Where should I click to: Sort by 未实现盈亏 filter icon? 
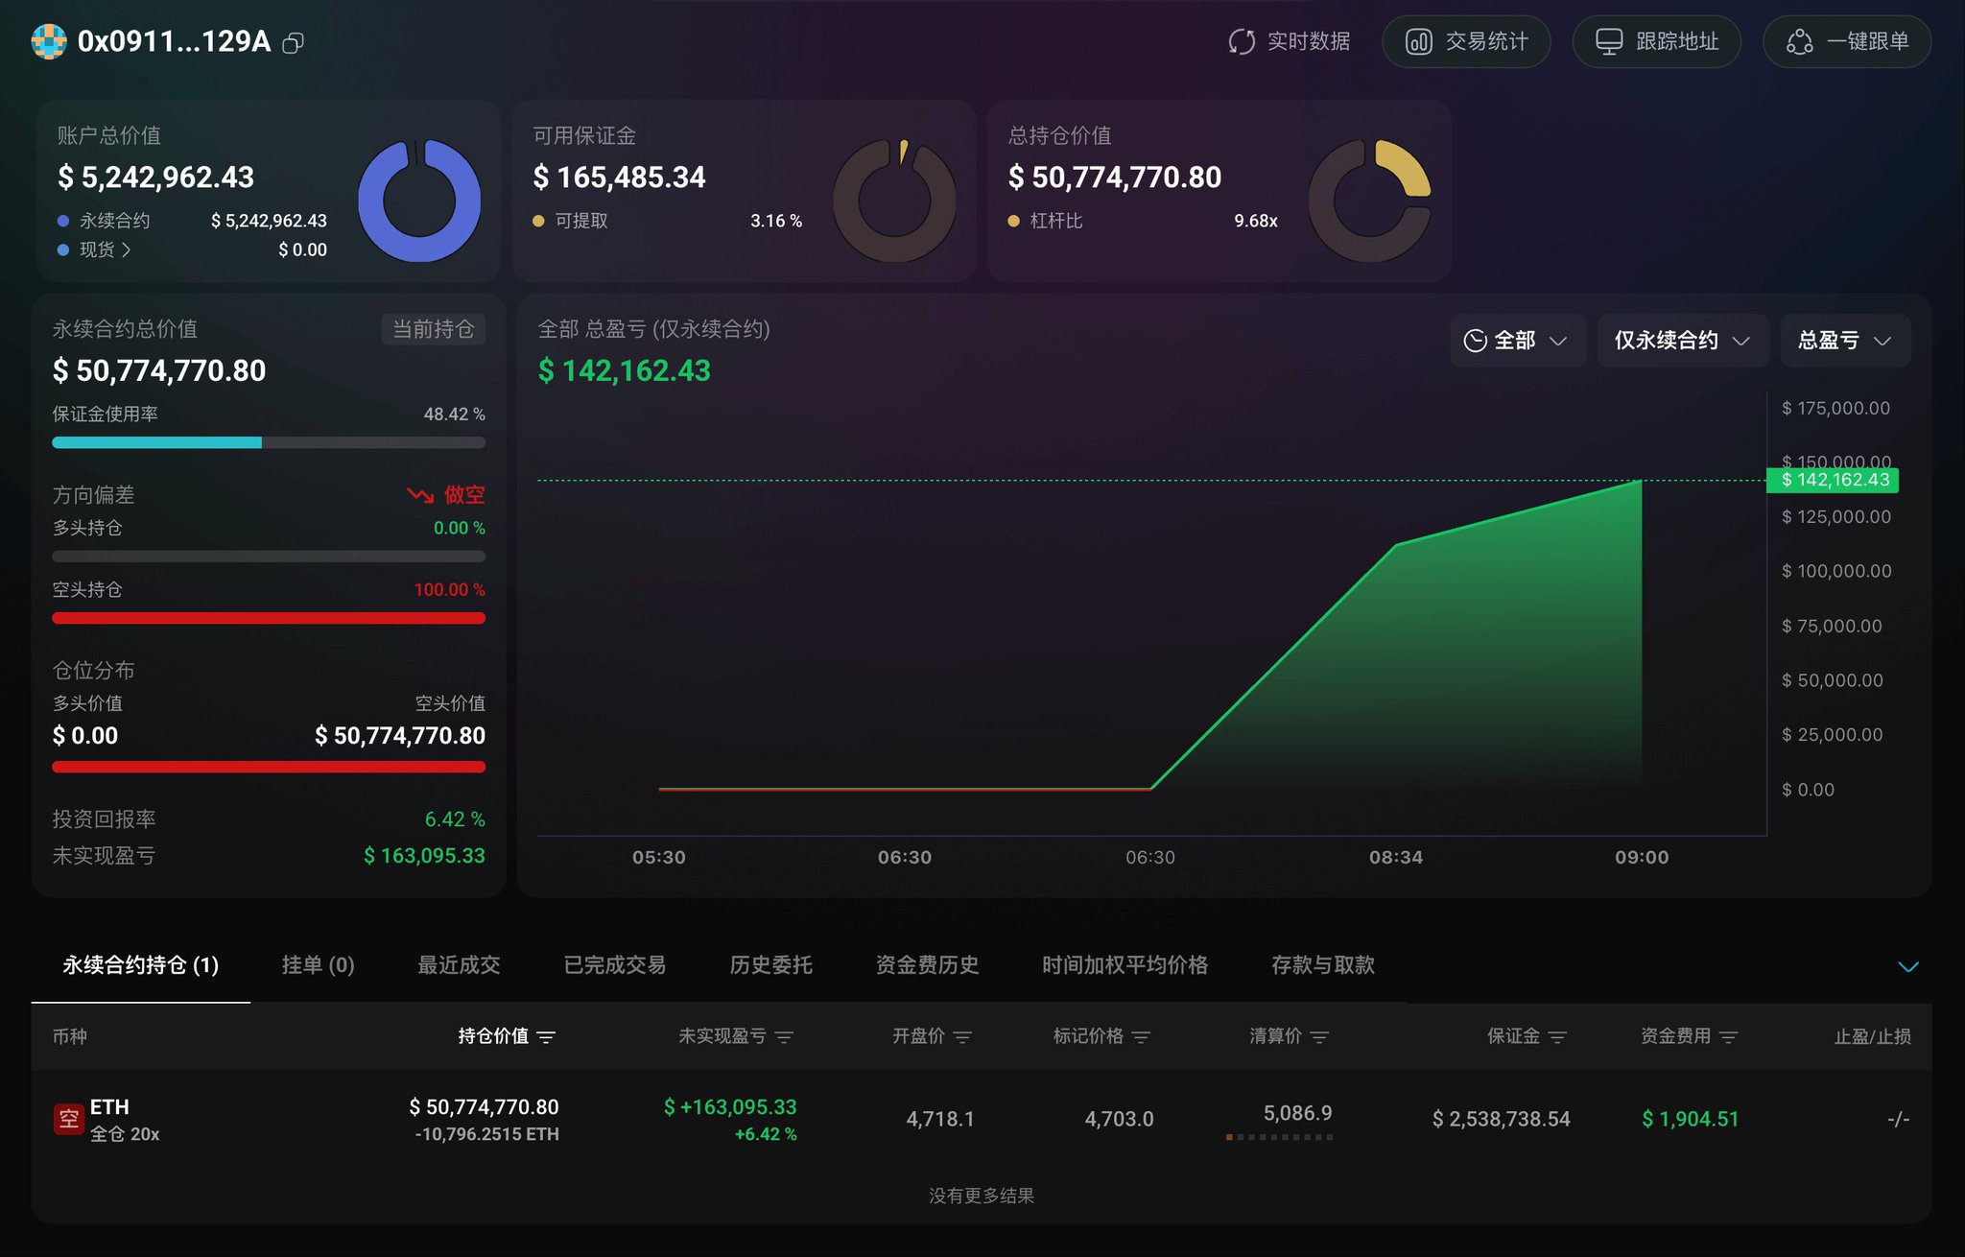pos(784,1037)
